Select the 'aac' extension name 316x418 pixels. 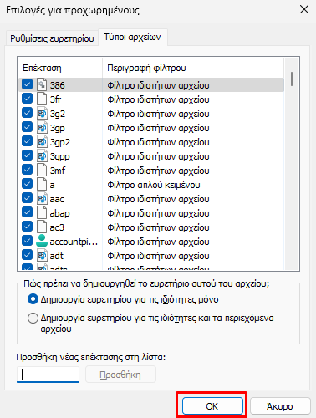point(57,199)
